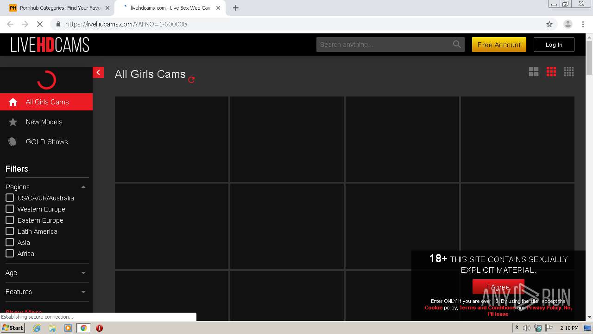Open the Privacy Policy link
This screenshot has width=593, height=334.
coord(544,308)
